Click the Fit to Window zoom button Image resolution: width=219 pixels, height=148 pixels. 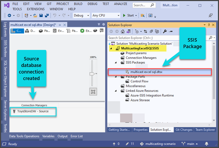click(x=93, y=92)
